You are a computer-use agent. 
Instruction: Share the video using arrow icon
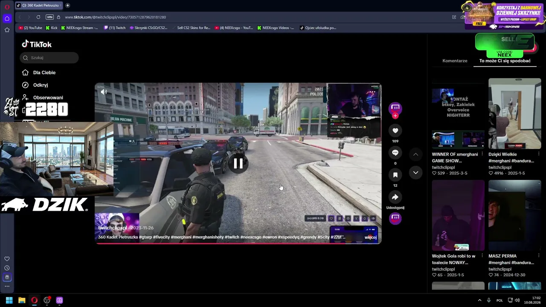(395, 197)
